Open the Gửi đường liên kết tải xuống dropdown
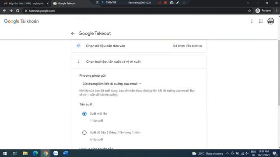Viewport: 280px width, 157px height. point(112,84)
